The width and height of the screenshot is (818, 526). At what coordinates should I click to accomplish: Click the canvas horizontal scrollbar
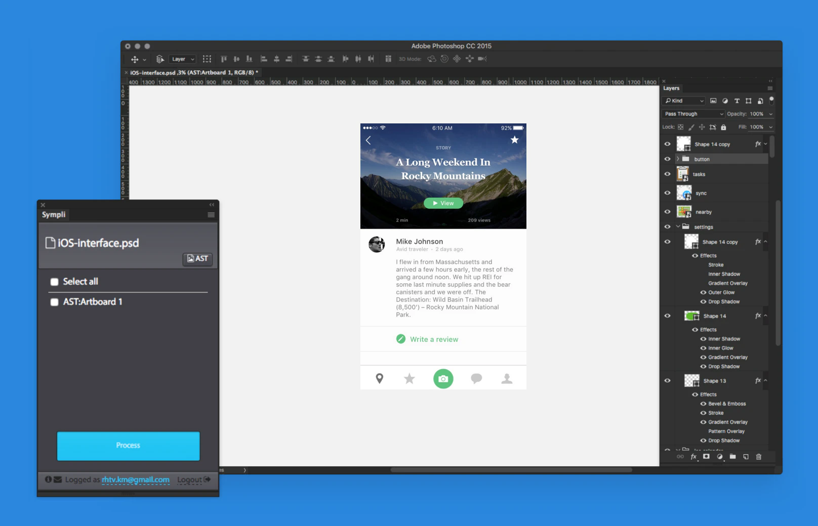point(511,470)
